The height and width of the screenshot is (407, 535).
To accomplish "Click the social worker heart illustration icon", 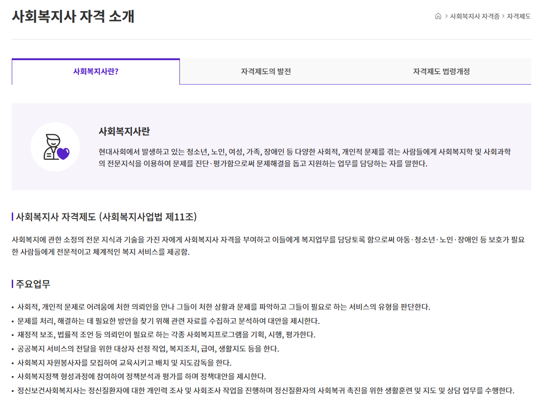I will [55, 147].
